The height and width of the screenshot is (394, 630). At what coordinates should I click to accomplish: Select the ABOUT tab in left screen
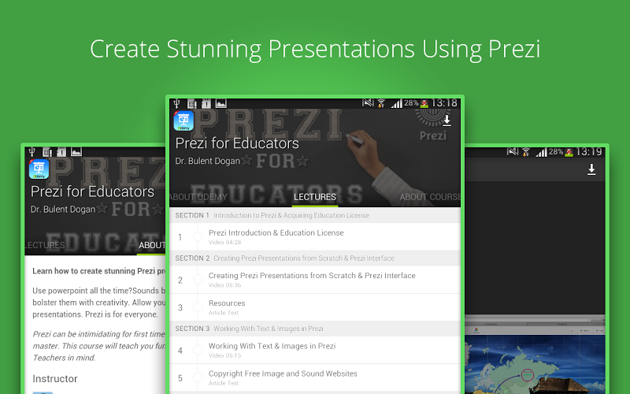pyautogui.click(x=151, y=245)
